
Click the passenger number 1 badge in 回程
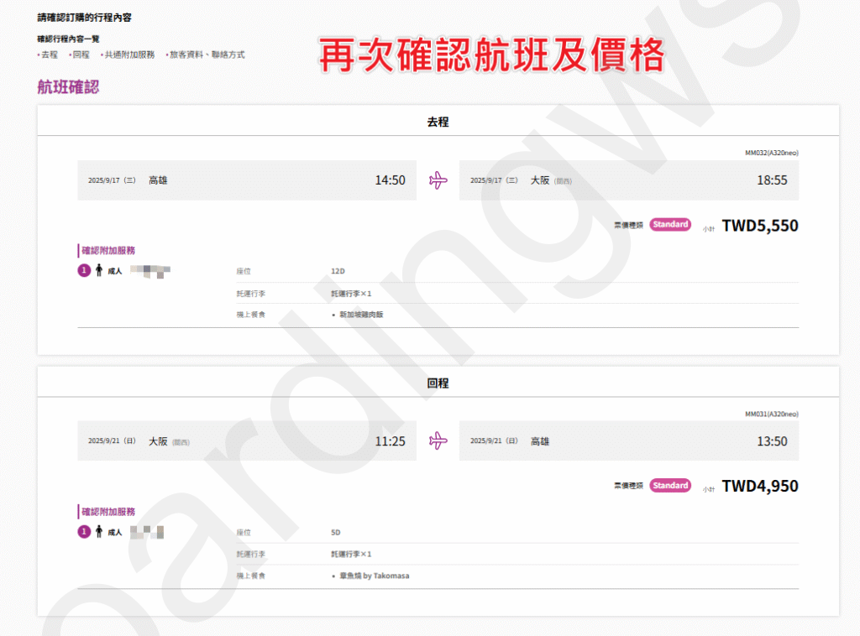[84, 531]
